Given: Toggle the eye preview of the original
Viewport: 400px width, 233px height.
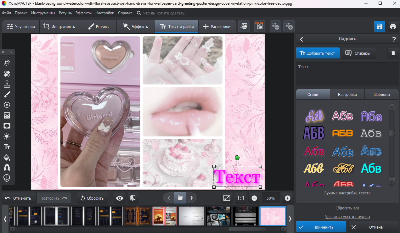Looking at the screenshot, I should pos(119,198).
